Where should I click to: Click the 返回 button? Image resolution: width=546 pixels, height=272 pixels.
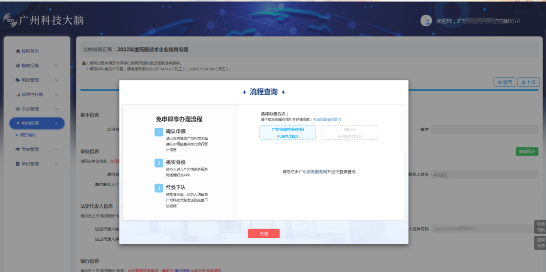(505, 82)
